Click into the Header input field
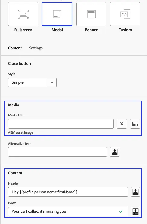Image resolution: width=147 pixels, height=224 pixels. coord(68,192)
